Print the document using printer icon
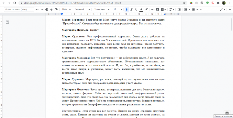The width and height of the screenshot is (233, 118). pyautogui.click(x=47, y=9)
